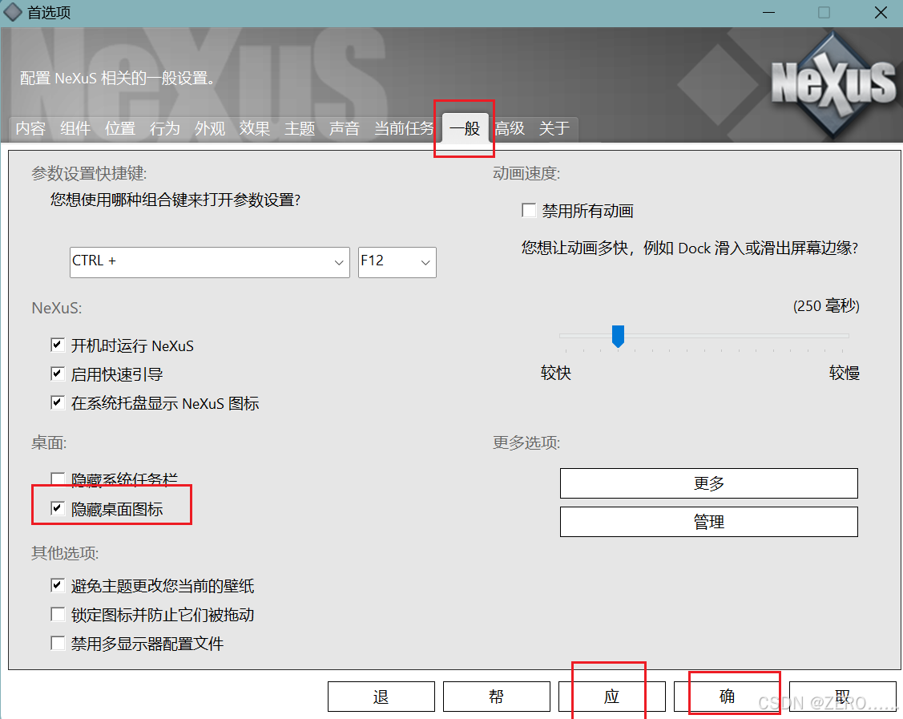Viewport: 903px width, 719px height.
Task: Open the 组件 tab
Action: coord(75,128)
